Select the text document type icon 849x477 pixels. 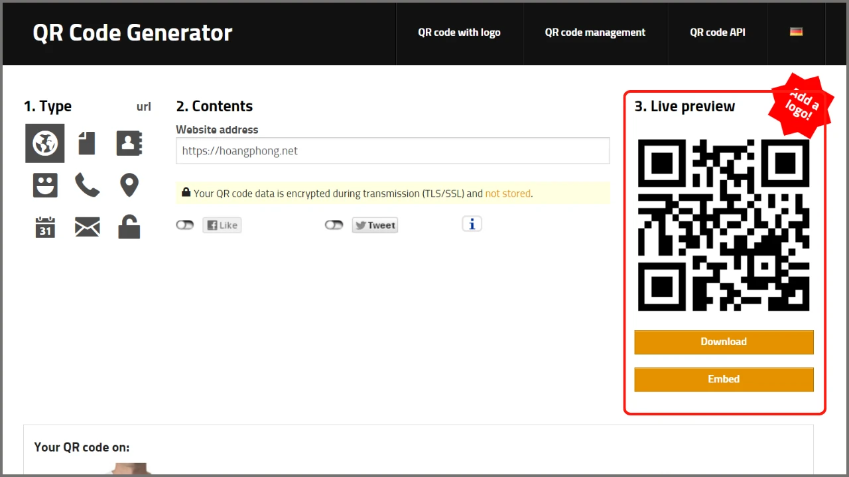(x=87, y=143)
